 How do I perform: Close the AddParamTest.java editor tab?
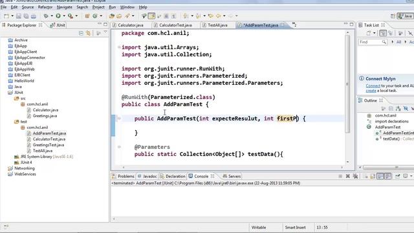(x=283, y=25)
